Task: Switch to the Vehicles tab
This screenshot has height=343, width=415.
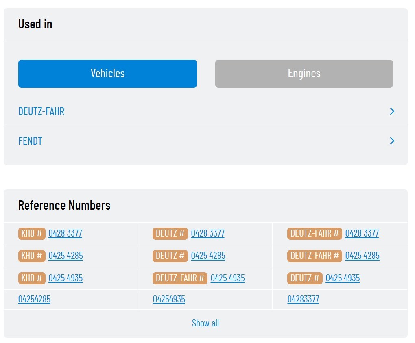Action: pyautogui.click(x=107, y=74)
